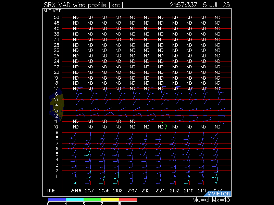The image size is (274, 205).
Task: Click the green wind barb at 2124
Action: tap(164, 125)
